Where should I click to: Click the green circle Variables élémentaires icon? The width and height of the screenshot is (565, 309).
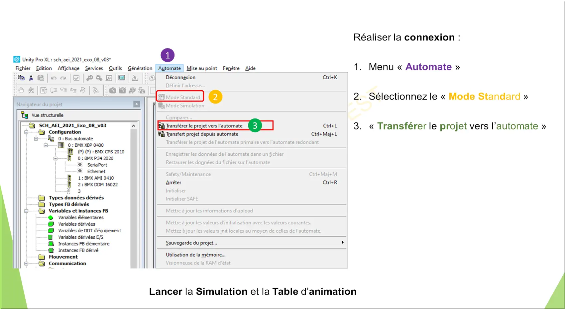tap(51, 217)
